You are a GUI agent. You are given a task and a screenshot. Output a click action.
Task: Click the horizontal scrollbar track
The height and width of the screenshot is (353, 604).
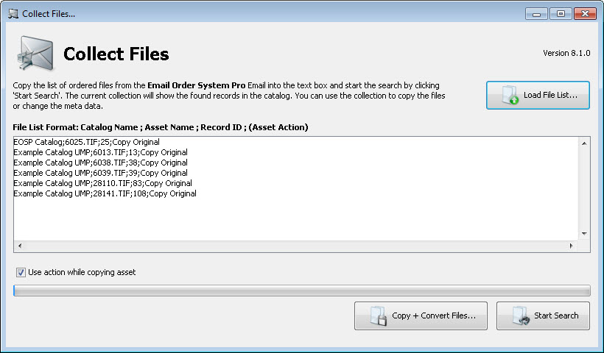[x=295, y=246]
